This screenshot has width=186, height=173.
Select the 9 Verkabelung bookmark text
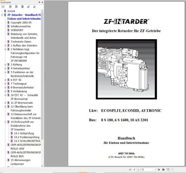tap(19, 91)
